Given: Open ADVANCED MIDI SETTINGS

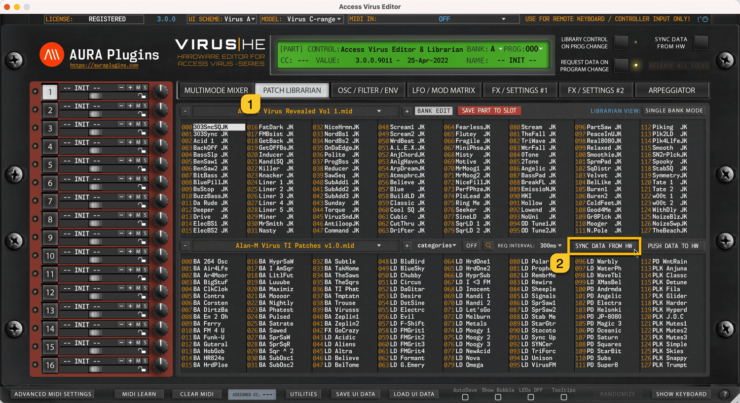Looking at the screenshot, I should coord(53,394).
